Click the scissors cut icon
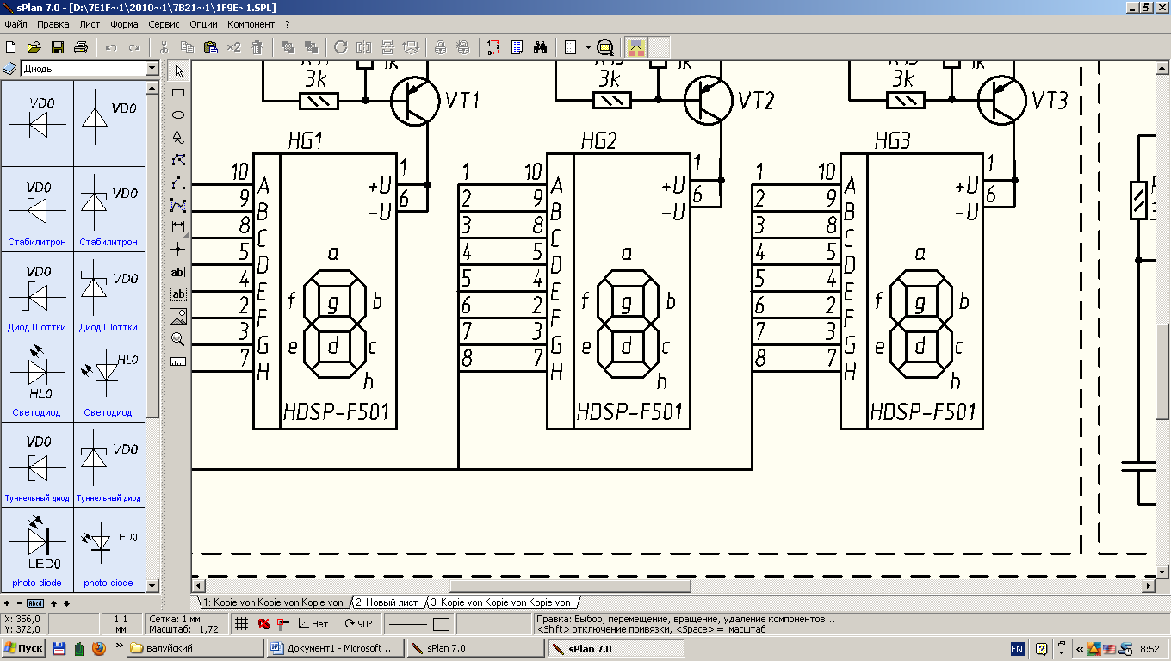 (x=164, y=47)
